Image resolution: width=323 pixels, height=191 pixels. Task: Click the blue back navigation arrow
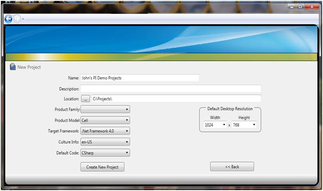pyautogui.click(x=8, y=19)
